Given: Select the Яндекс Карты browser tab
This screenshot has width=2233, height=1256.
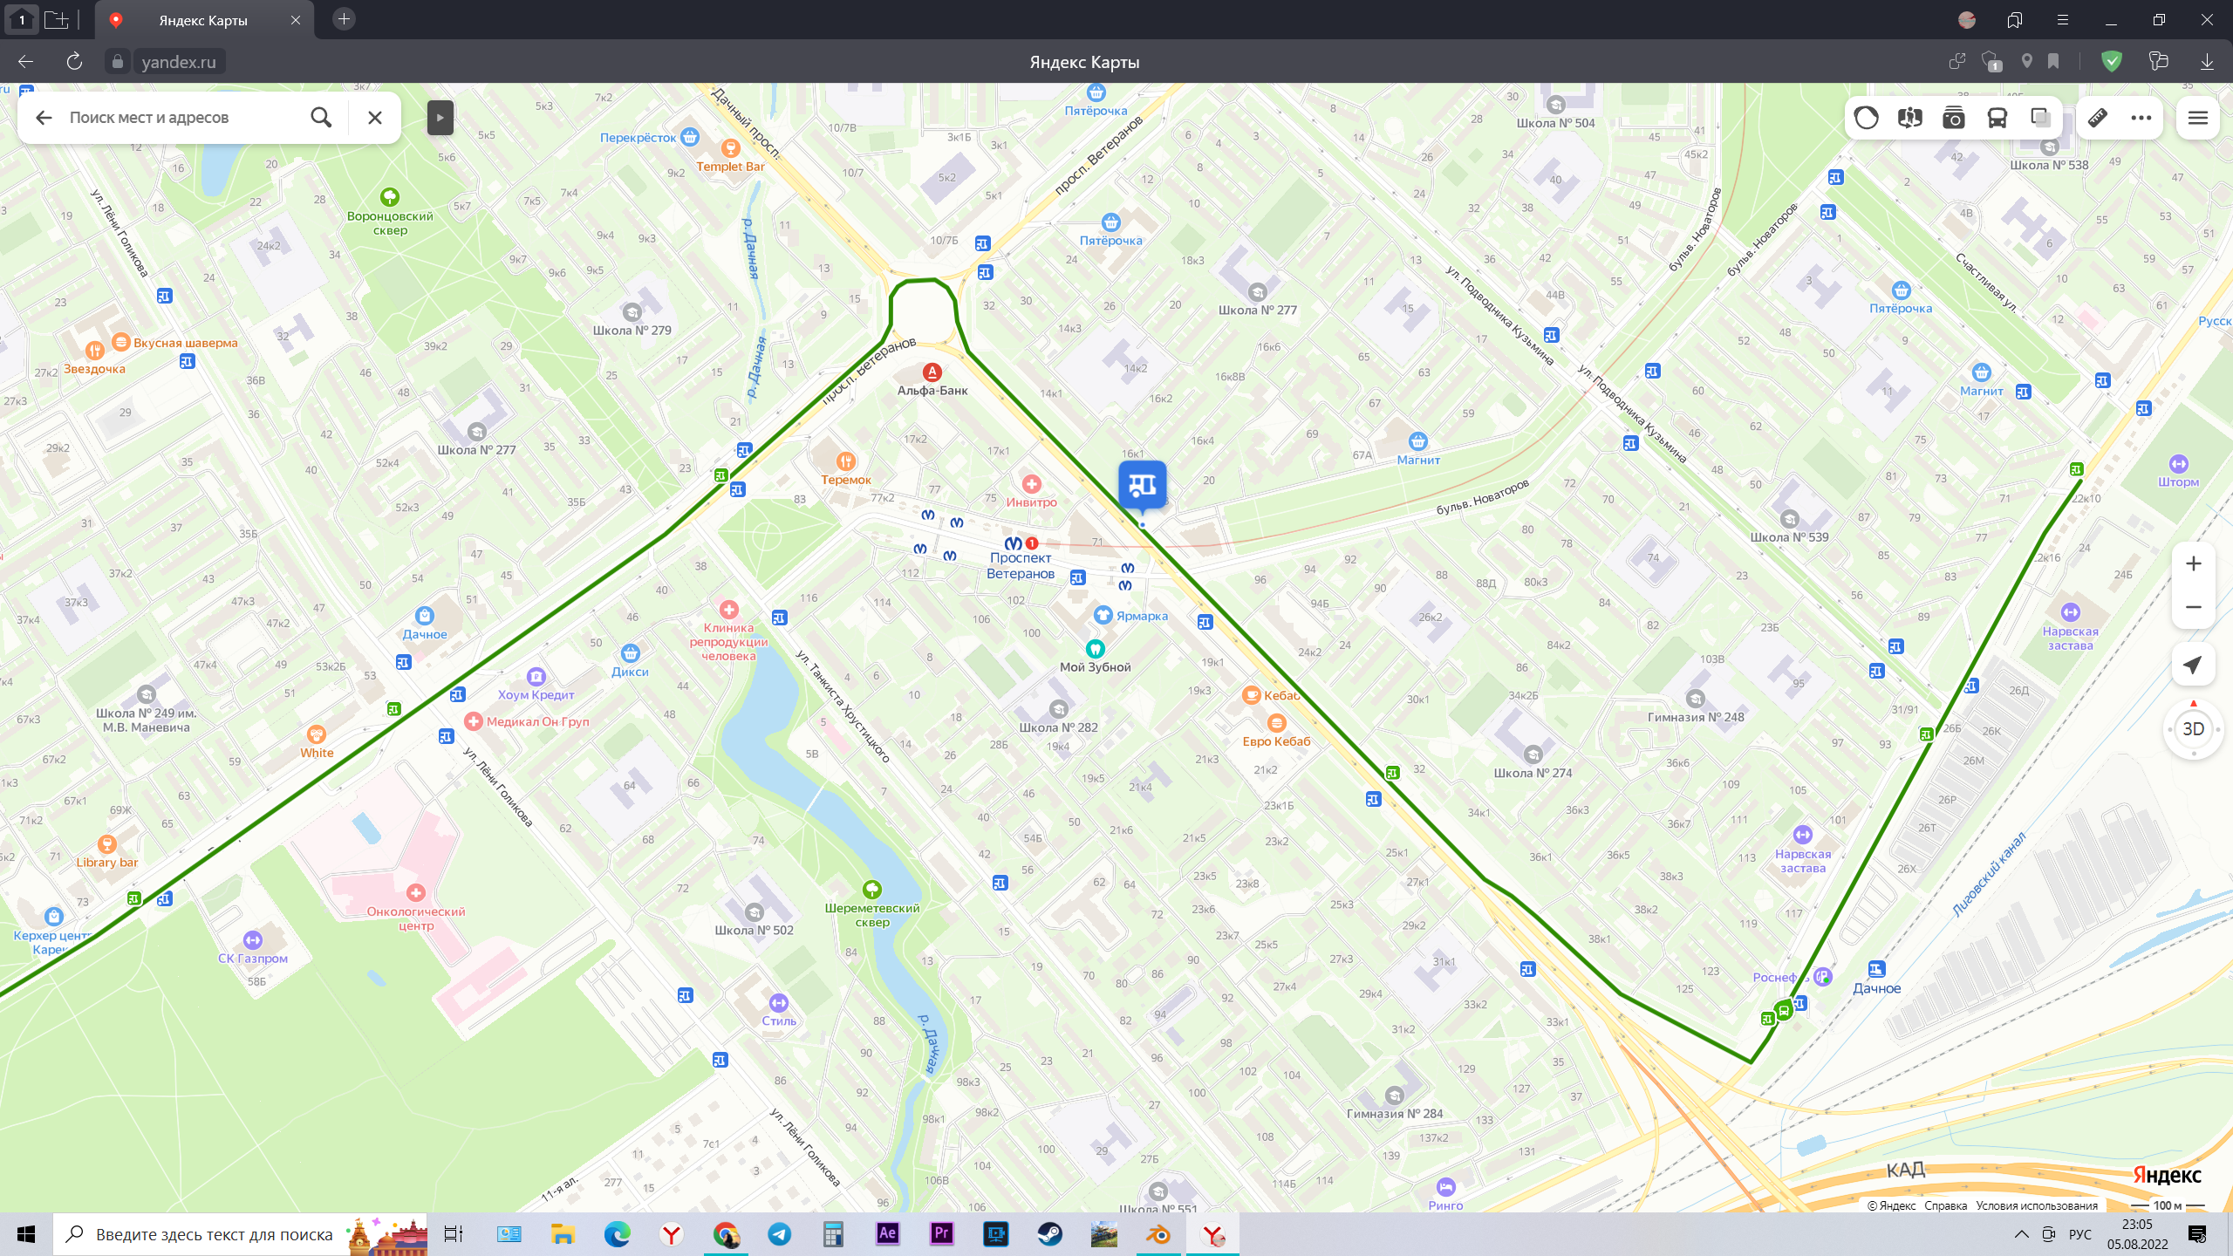Looking at the screenshot, I should (202, 20).
